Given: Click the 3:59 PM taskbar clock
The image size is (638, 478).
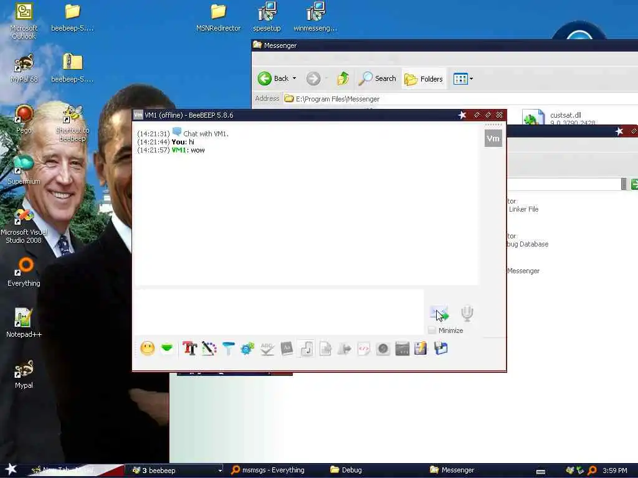Looking at the screenshot, I should pos(615,471).
